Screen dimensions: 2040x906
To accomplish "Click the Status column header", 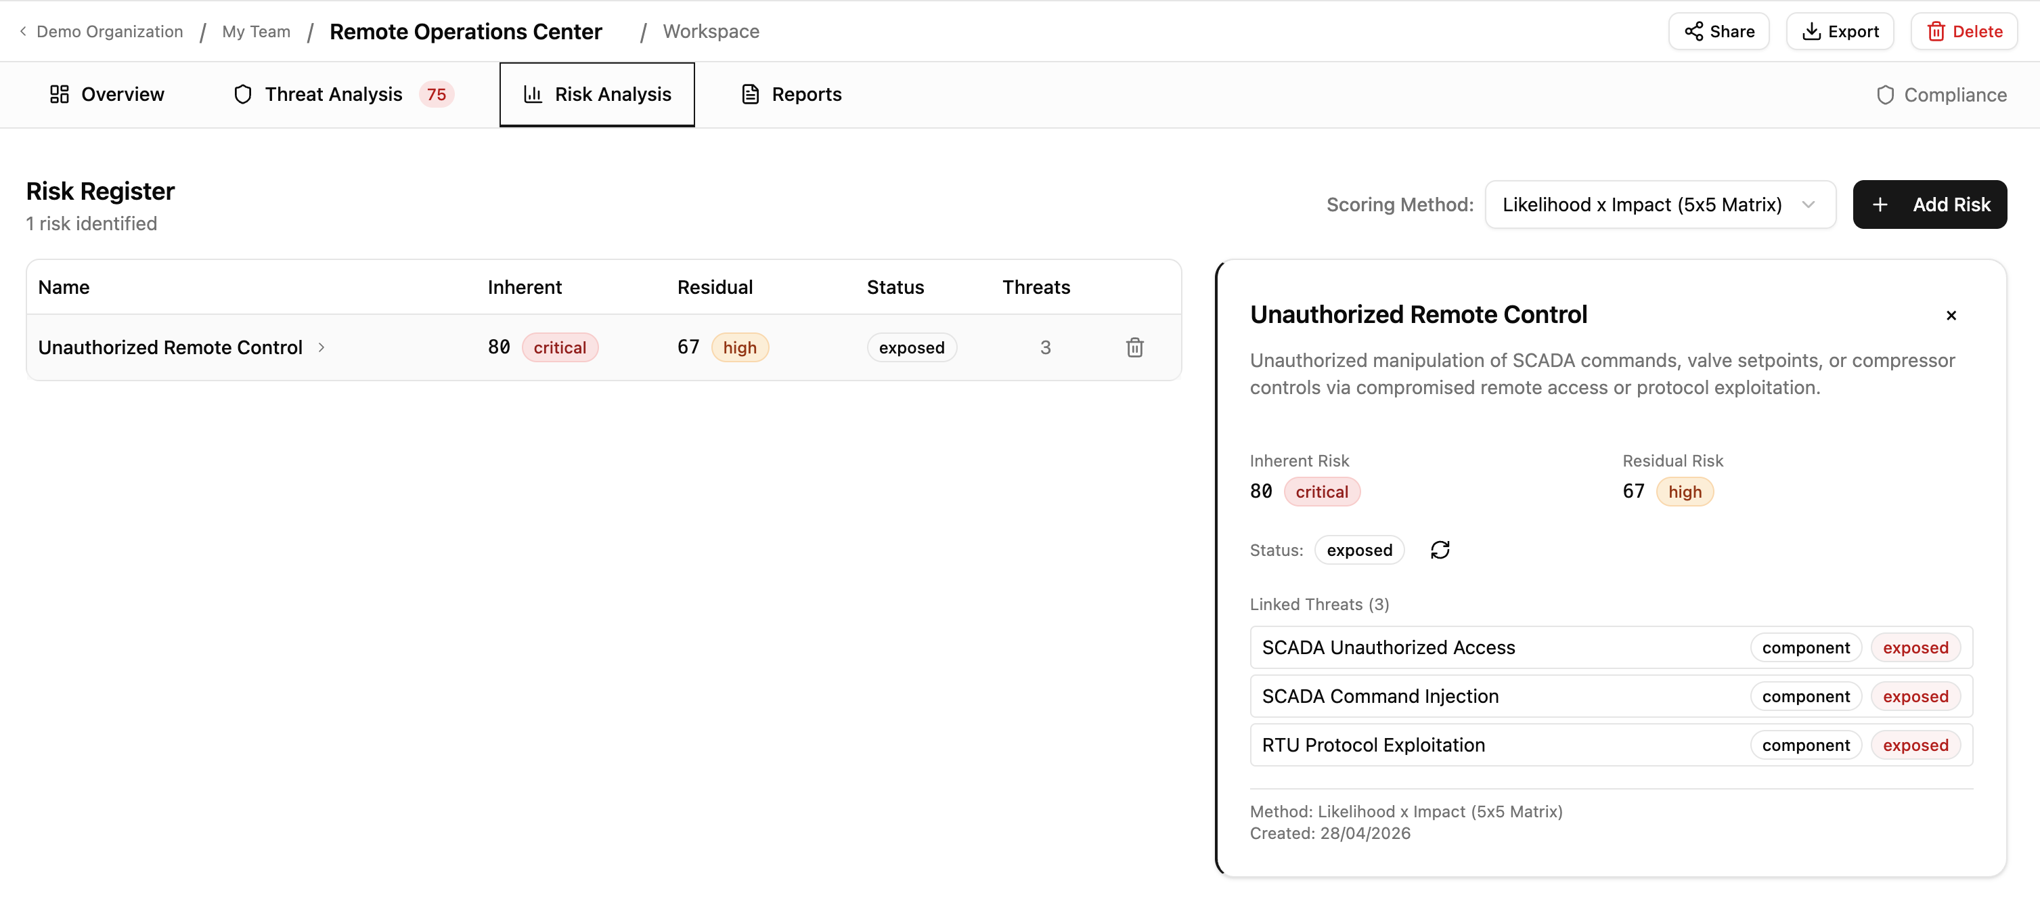I will (x=895, y=286).
